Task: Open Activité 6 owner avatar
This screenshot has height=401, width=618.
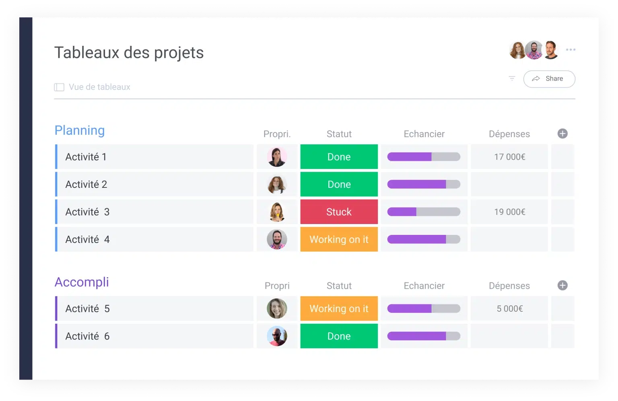Action: (277, 336)
